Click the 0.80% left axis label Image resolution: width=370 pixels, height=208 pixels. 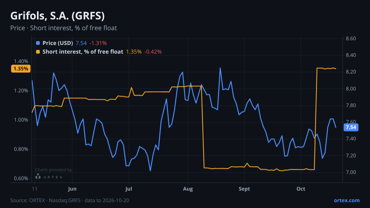click(21, 149)
